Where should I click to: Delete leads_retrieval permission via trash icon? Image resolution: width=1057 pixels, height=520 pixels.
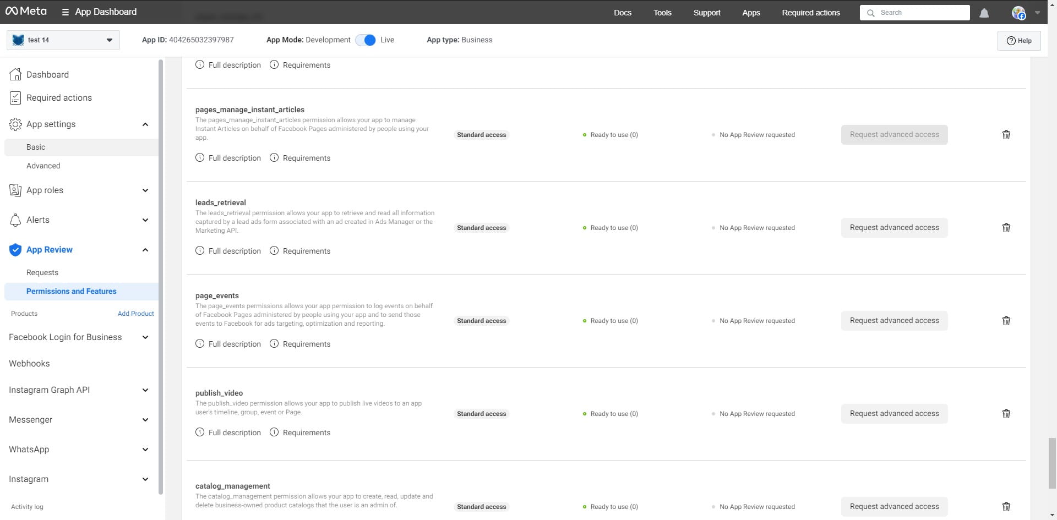click(x=1006, y=228)
